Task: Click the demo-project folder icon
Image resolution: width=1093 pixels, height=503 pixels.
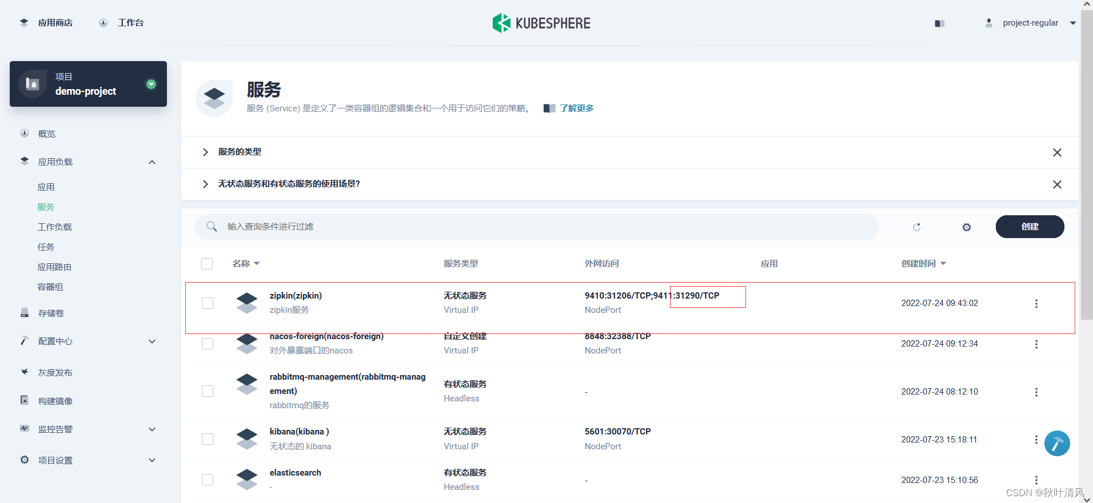Action: coord(33,84)
